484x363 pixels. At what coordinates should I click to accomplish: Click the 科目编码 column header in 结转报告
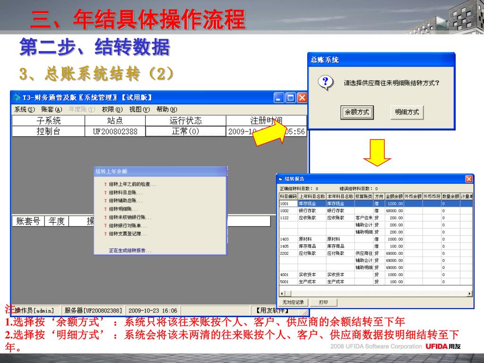(288, 196)
